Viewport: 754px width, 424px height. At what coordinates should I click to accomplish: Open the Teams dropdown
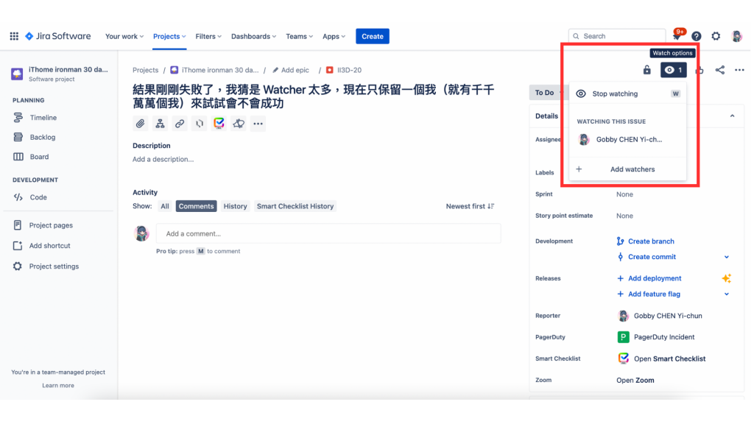click(x=299, y=37)
